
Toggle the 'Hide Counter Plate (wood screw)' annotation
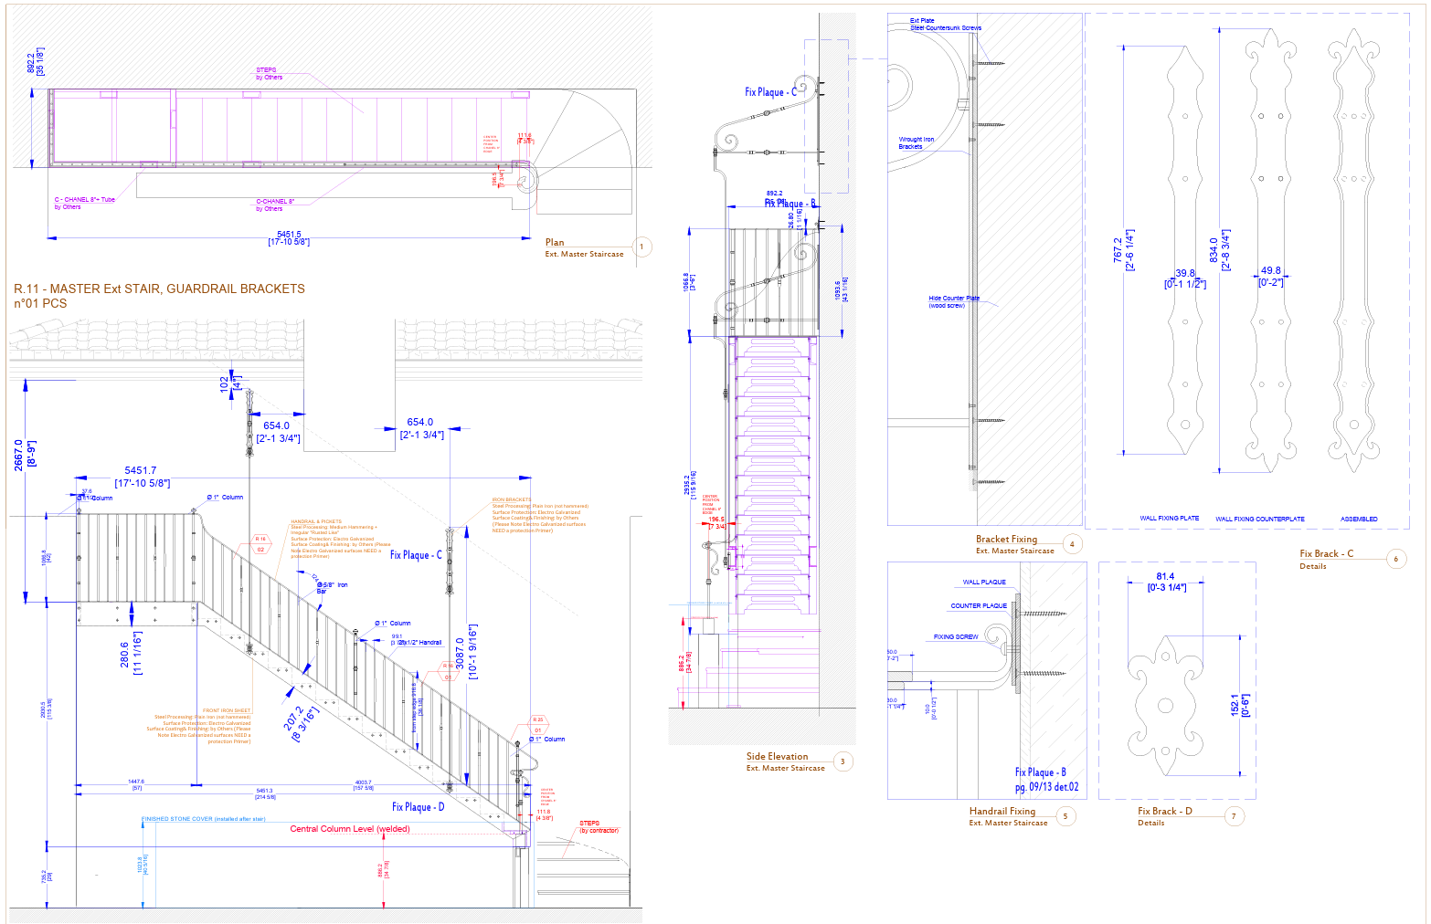(953, 301)
